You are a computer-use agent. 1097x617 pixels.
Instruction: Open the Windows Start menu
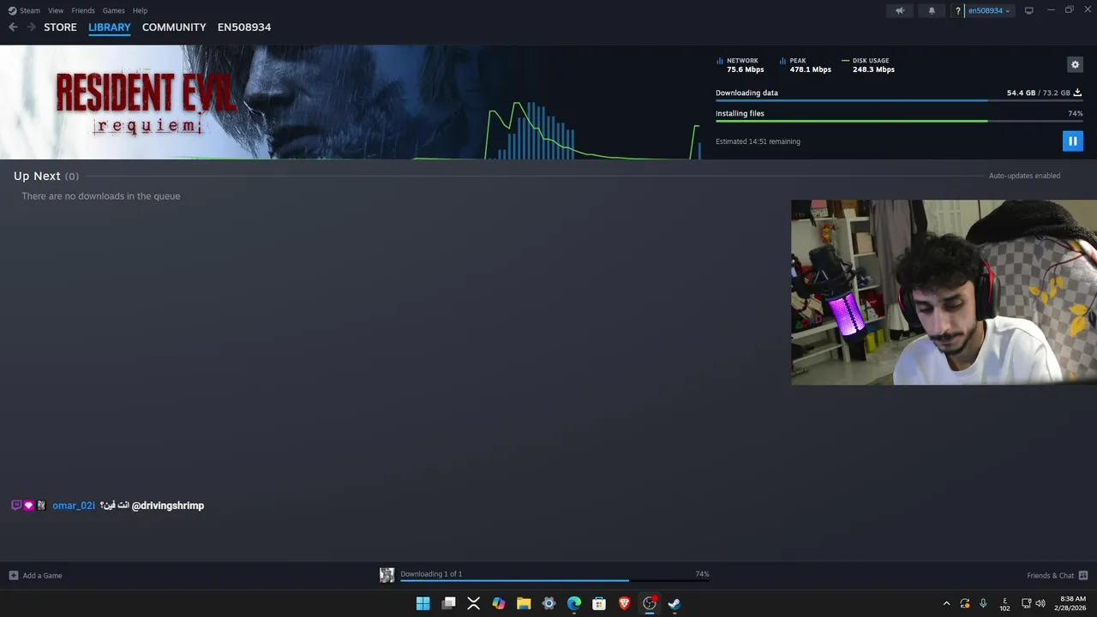(x=423, y=603)
